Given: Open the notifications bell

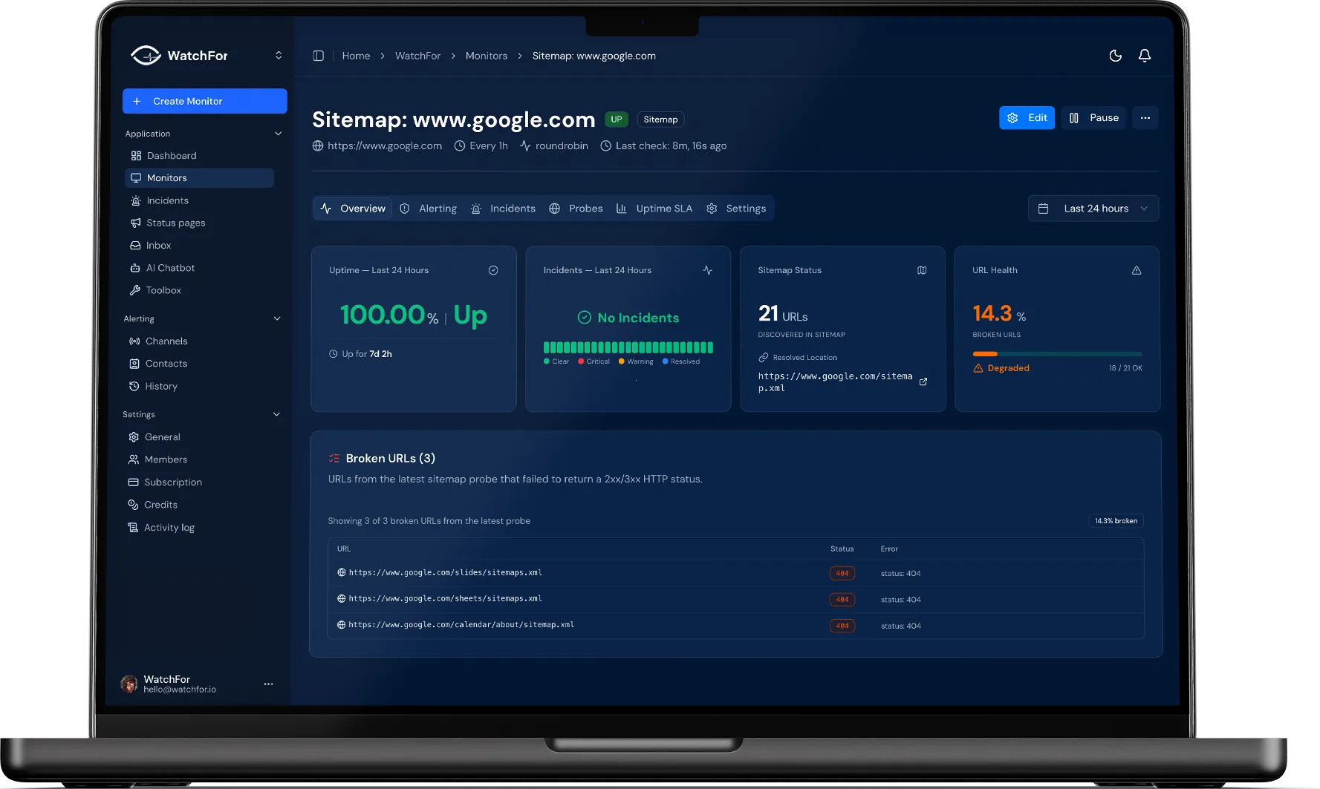Looking at the screenshot, I should (x=1145, y=56).
